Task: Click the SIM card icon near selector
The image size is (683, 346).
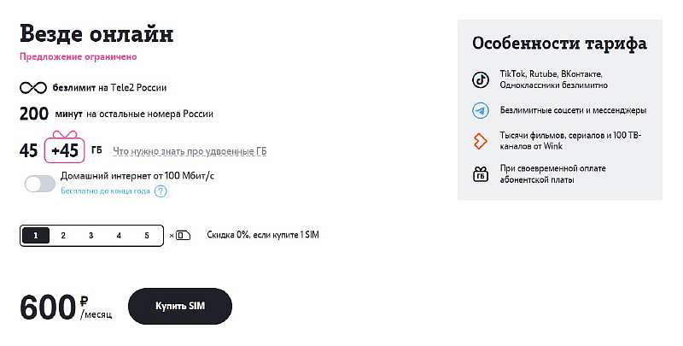Action: coord(183,235)
